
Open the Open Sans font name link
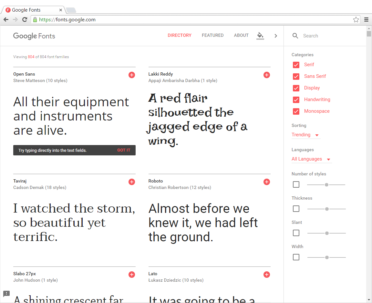coord(24,74)
